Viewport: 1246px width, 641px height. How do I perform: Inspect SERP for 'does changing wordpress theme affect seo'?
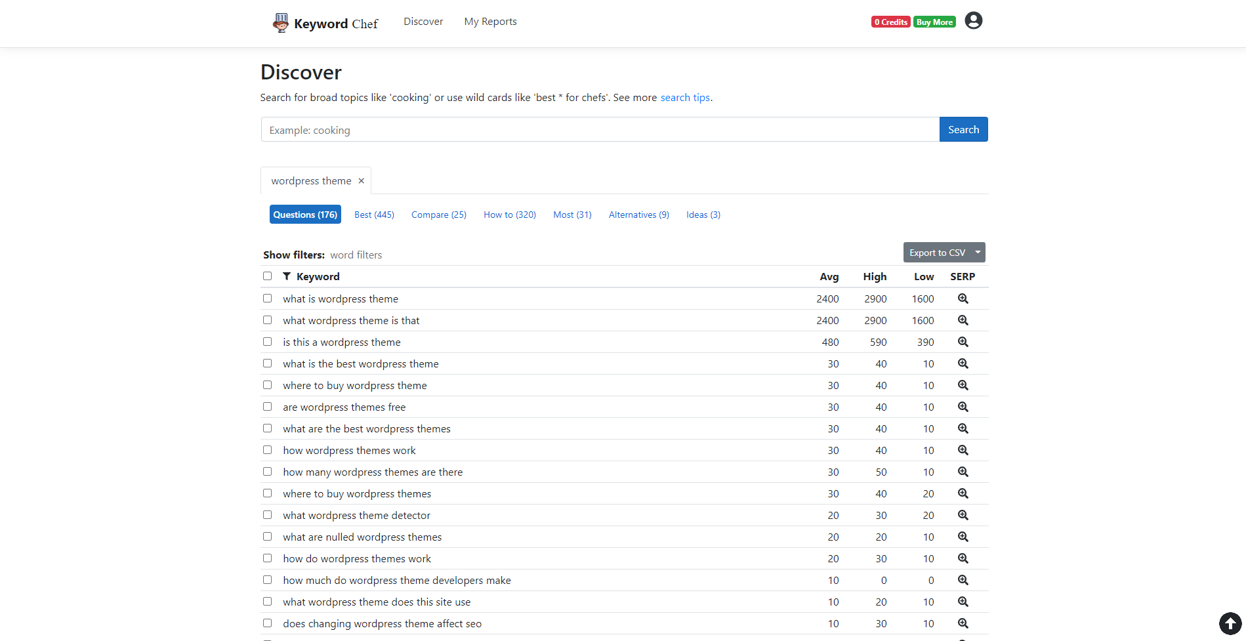coord(963,623)
